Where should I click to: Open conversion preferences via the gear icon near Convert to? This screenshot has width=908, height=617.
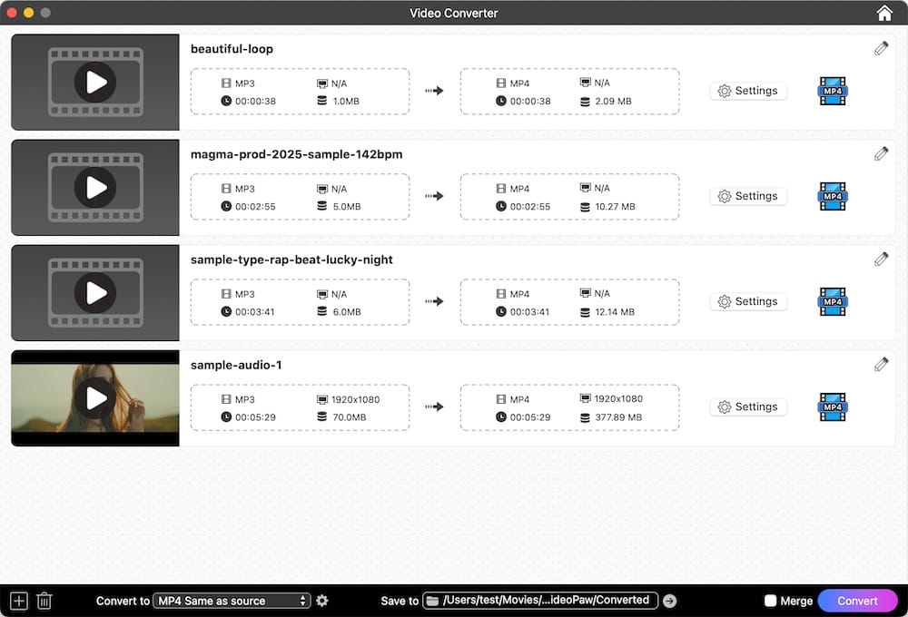(x=322, y=600)
